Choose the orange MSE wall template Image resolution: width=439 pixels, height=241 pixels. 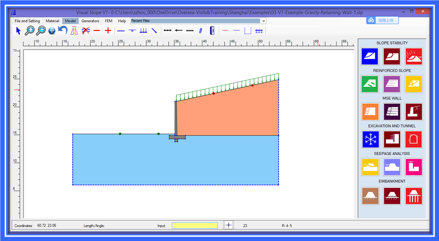click(370, 111)
